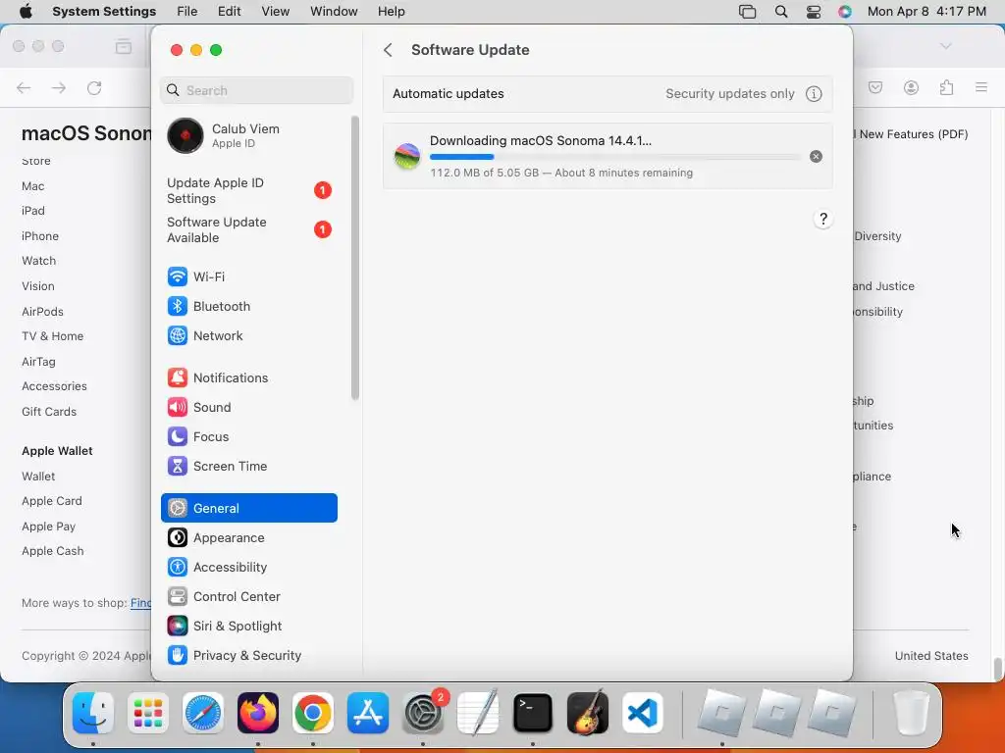Open Appearance settings
Image resolution: width=1005 pixels, height=753 pixels.
click(x=248, y=538)
